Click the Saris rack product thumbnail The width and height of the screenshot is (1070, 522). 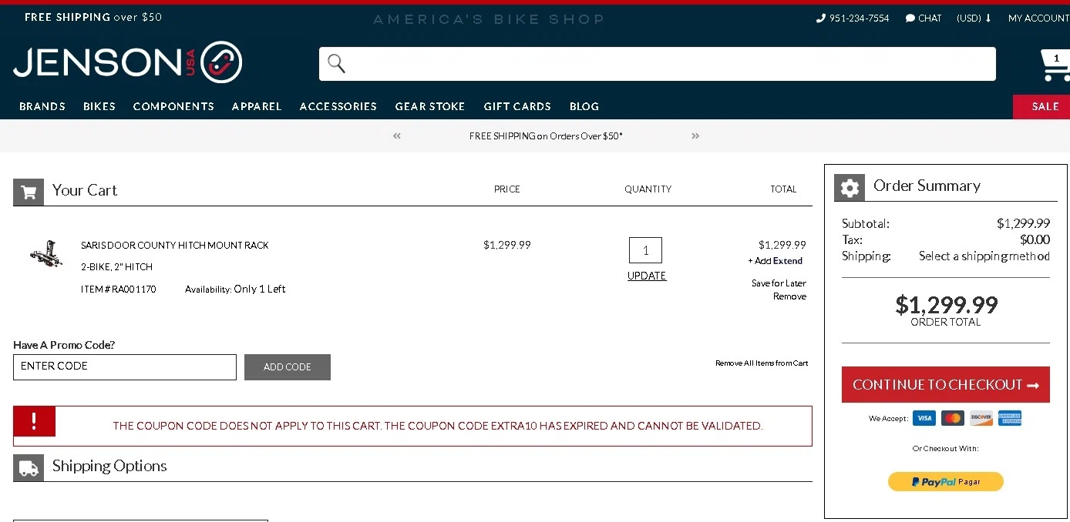coord(46,253)
